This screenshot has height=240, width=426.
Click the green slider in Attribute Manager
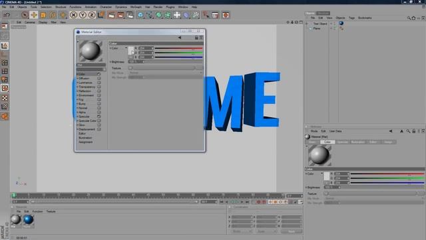click(x=387, y=178)
